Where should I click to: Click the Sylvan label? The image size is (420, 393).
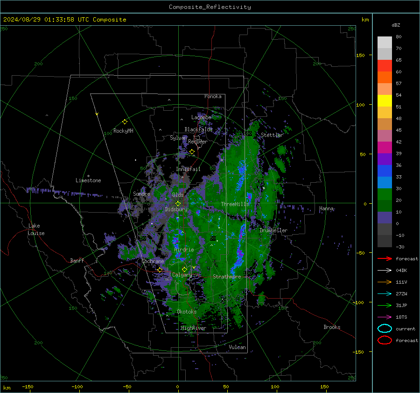pyautogui.click(x=178, y=138)
